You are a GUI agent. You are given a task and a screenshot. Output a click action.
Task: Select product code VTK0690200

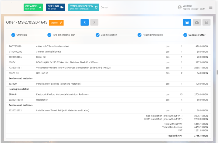pos(15,52)
